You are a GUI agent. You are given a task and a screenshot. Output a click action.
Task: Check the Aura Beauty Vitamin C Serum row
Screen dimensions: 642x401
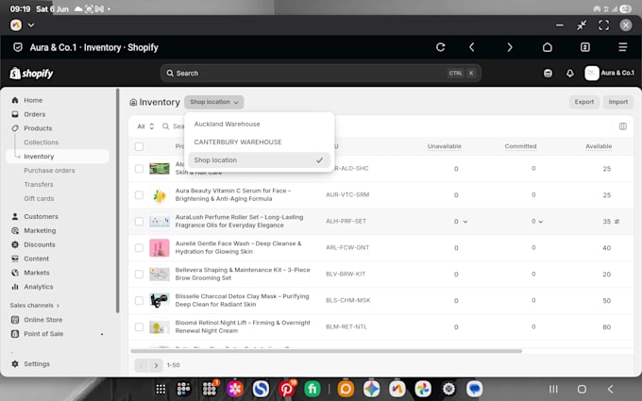point(139,195)
